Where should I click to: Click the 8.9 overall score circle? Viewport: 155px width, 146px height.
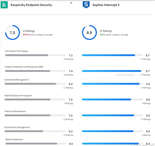[x=89, y=32]
